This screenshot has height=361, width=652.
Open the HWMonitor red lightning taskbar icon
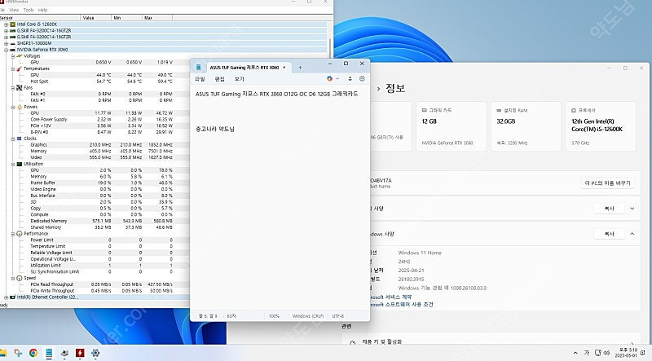[x=80, y=353]
